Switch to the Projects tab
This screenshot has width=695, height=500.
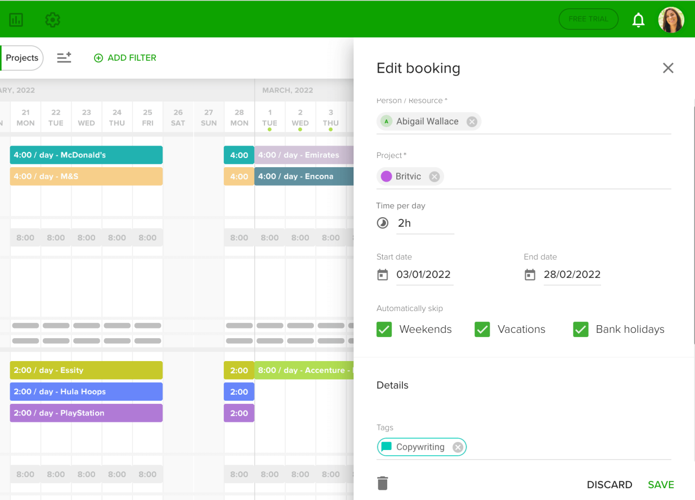click(22, 58)
